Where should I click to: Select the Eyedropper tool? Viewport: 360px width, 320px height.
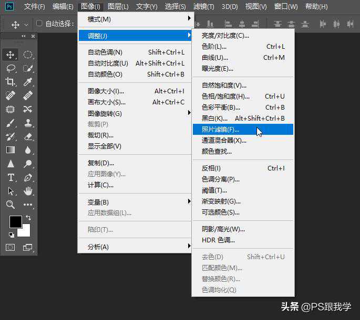[28, 81]
